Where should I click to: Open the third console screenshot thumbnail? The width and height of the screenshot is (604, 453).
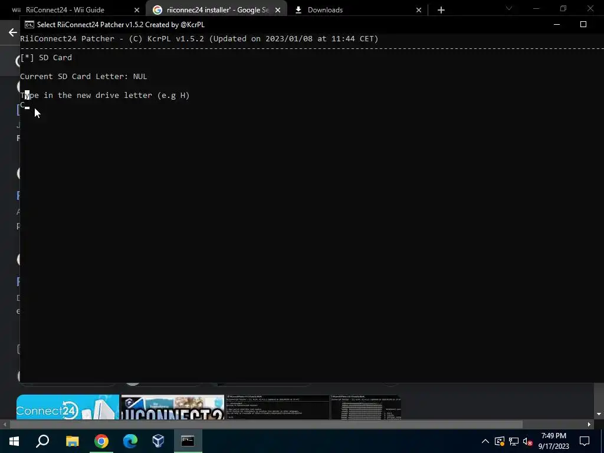[277, 407]
